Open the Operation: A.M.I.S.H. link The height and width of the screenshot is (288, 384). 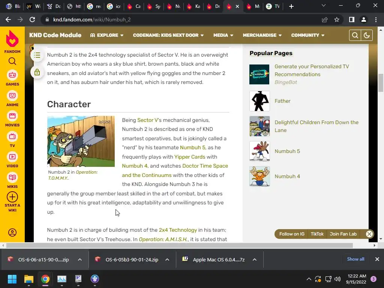coord(163,239)
